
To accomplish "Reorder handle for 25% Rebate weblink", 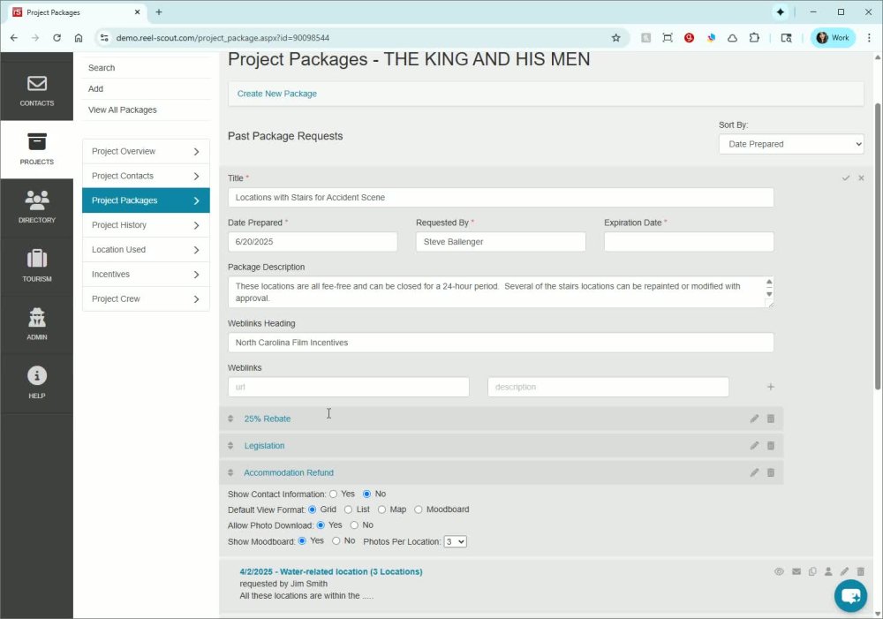I will (230, 419).
